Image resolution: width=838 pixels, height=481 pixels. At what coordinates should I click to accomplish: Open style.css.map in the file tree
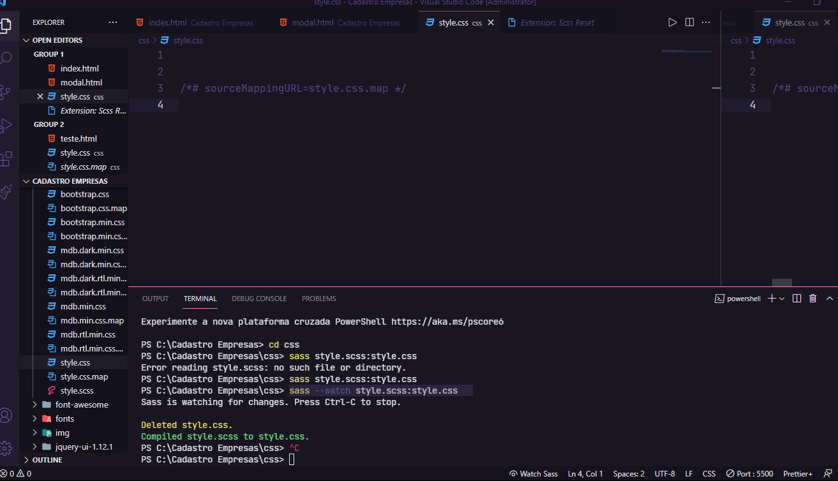tap(84, 376)
